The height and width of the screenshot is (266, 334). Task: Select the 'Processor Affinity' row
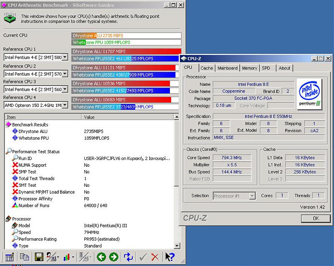89,198
